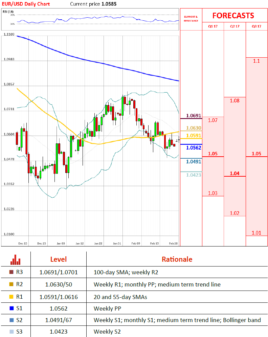Click the Jan 03 date axis label
Screen dimensions: 268x337
click(61, 243)
